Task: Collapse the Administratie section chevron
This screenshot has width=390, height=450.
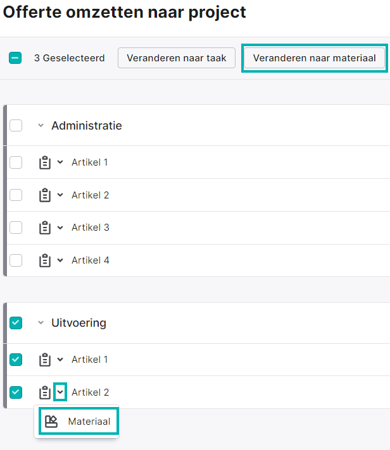Action: pyautogui.click(x=41, y=125)
